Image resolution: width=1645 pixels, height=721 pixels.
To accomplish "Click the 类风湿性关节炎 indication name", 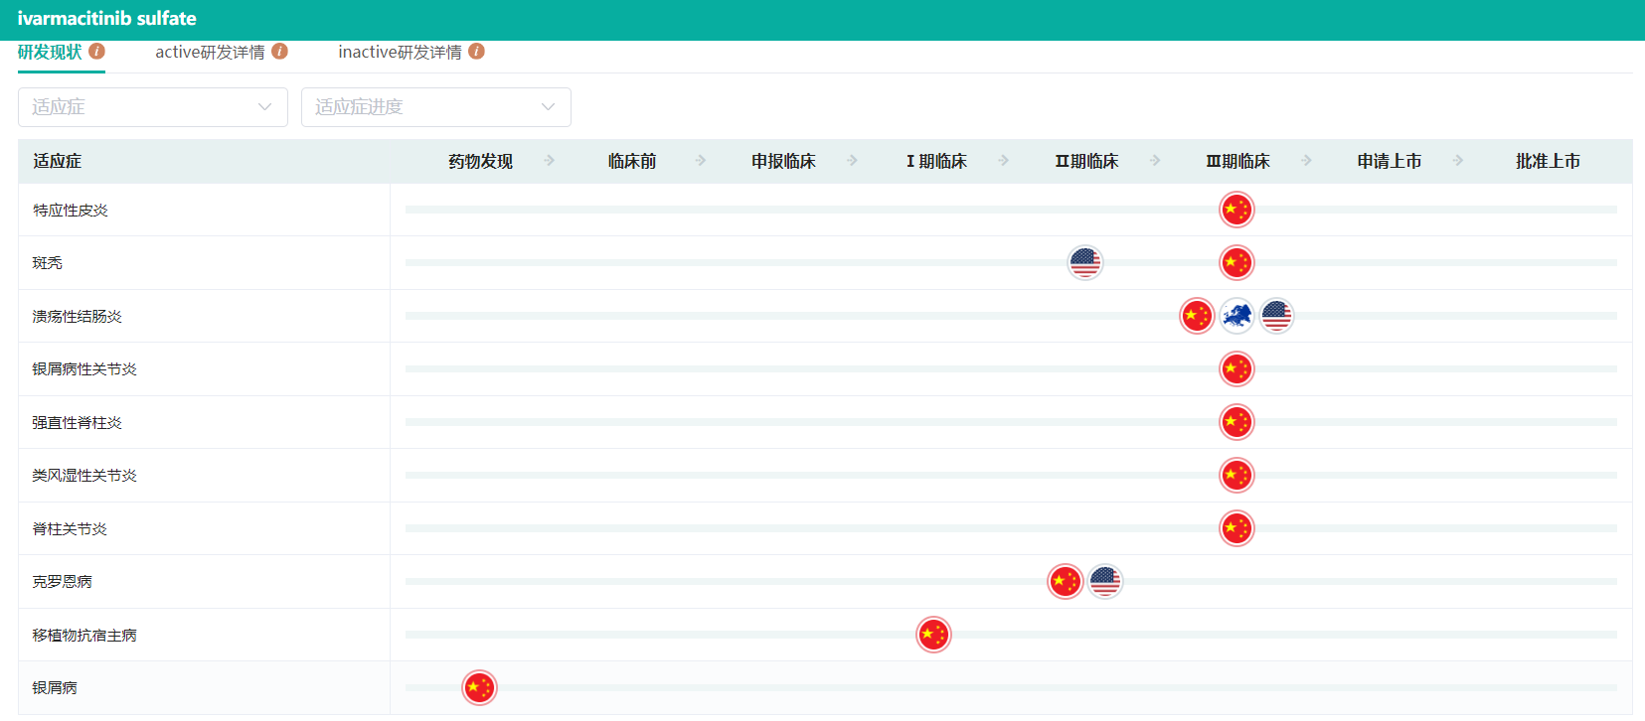I will tap(84, 476).
